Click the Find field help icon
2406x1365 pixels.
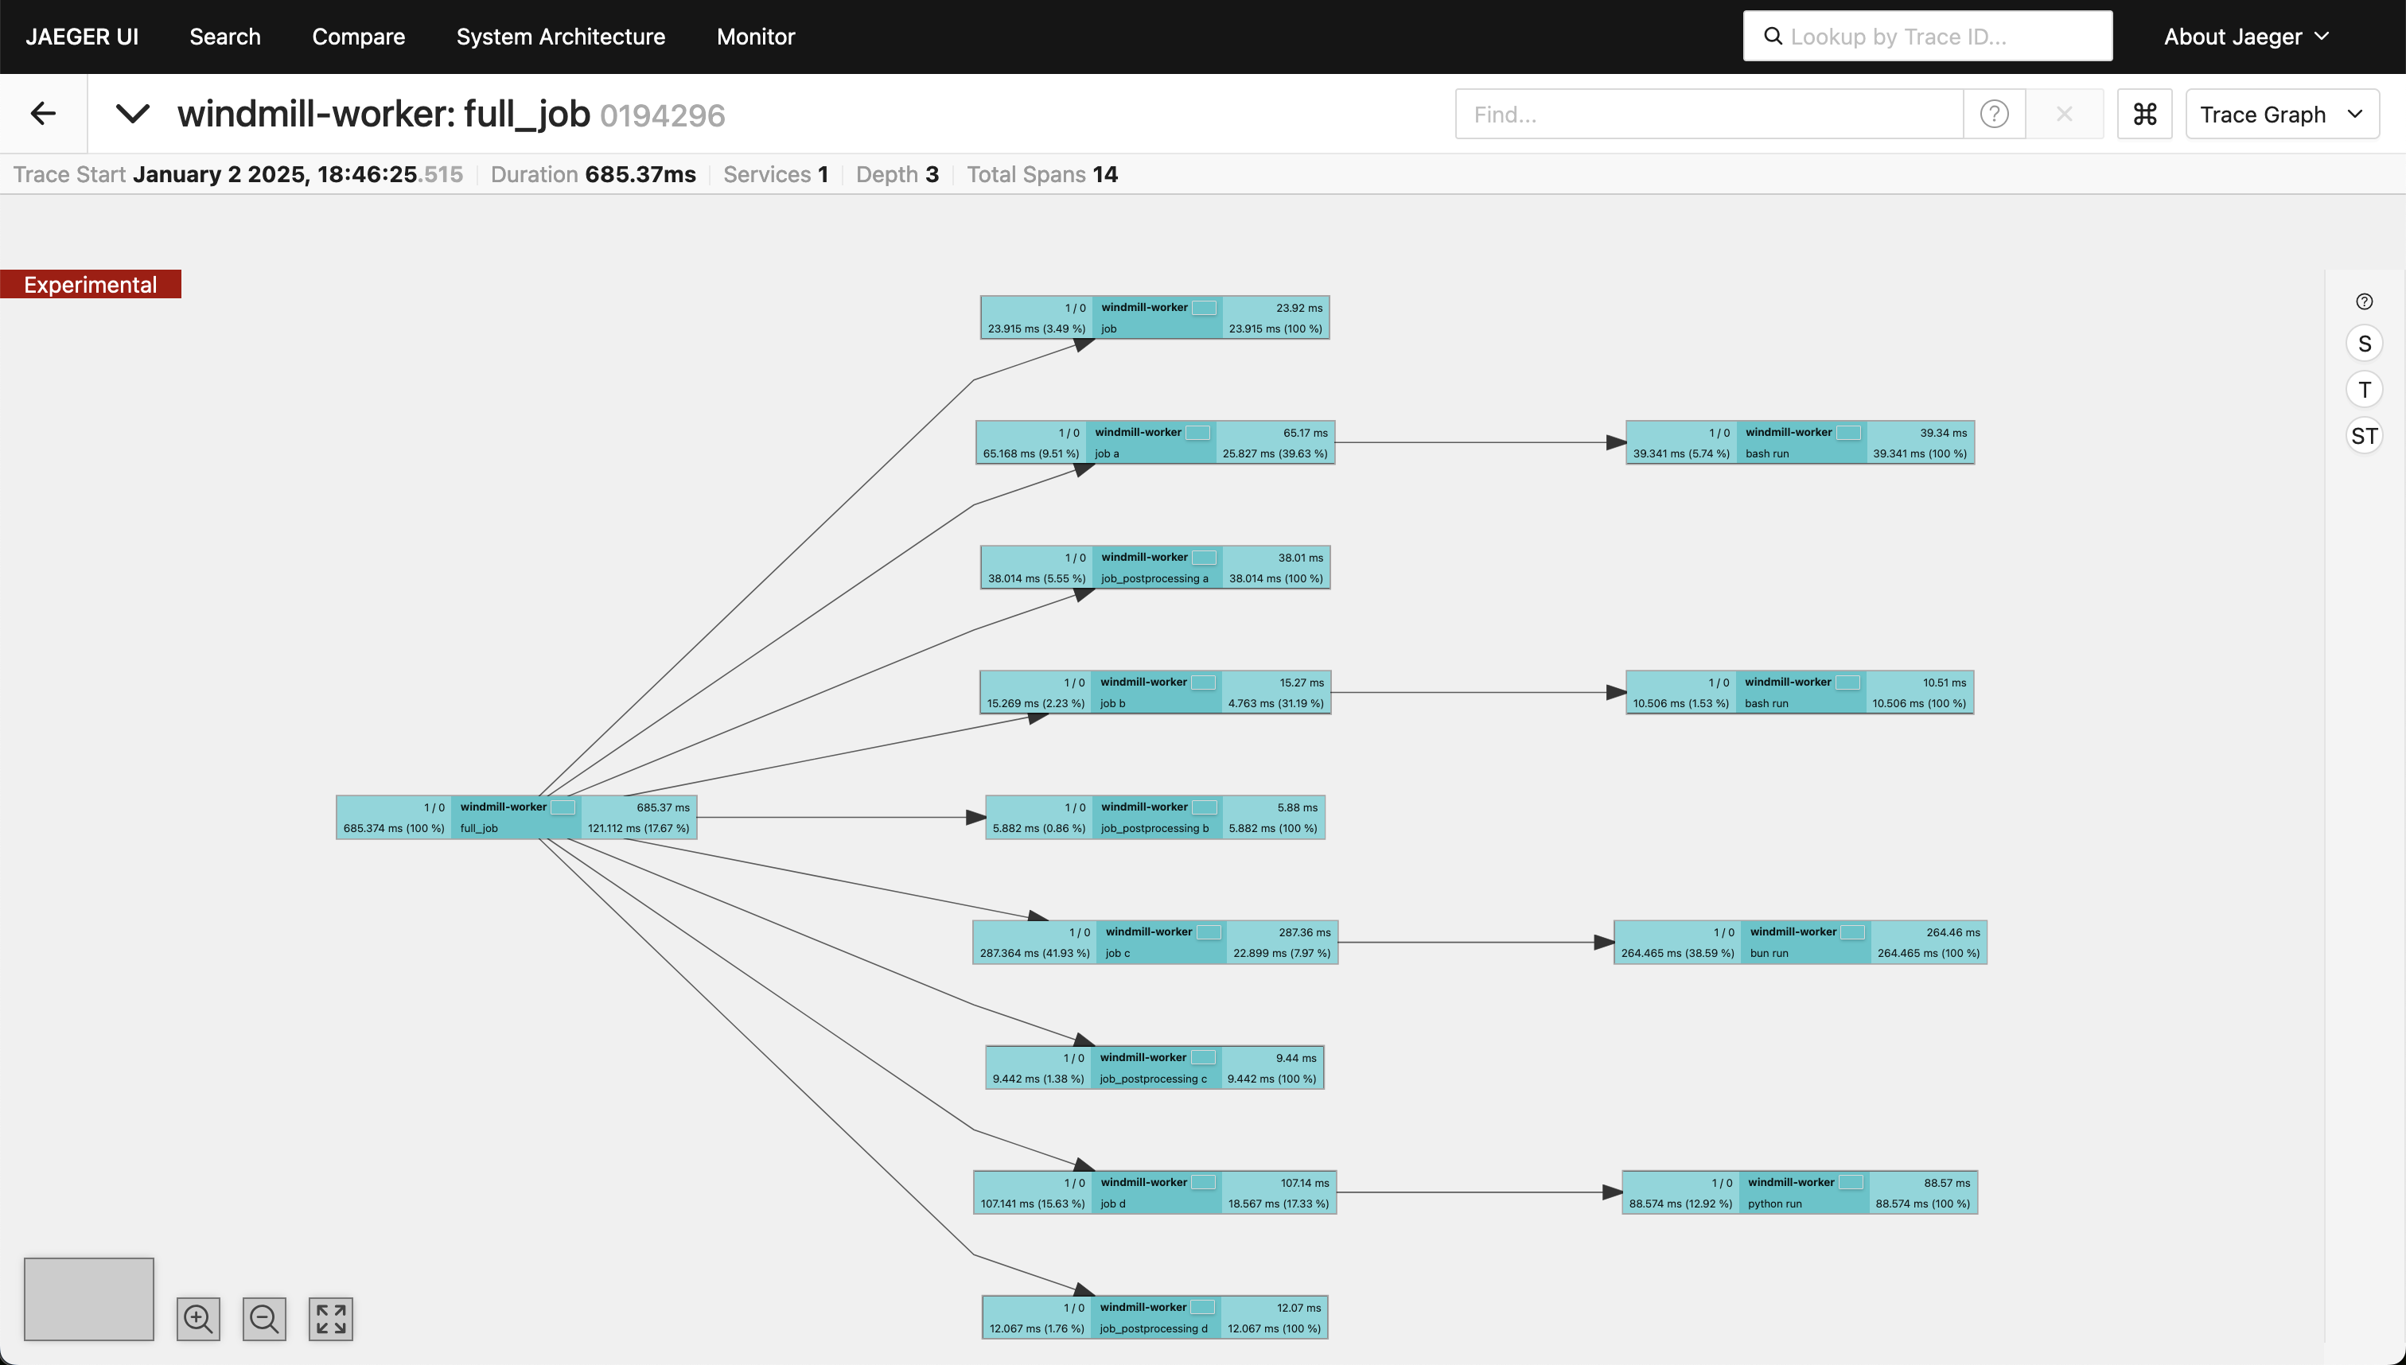click(1993, 115)
